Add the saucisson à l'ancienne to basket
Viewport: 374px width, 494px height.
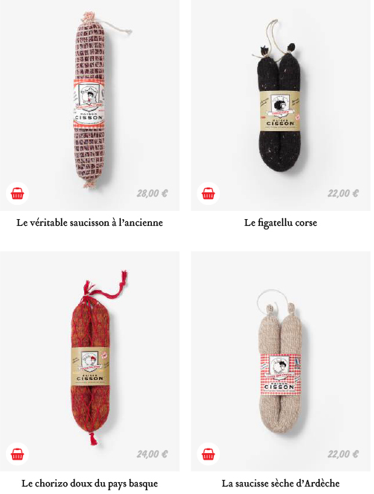[x=17, y=194]
